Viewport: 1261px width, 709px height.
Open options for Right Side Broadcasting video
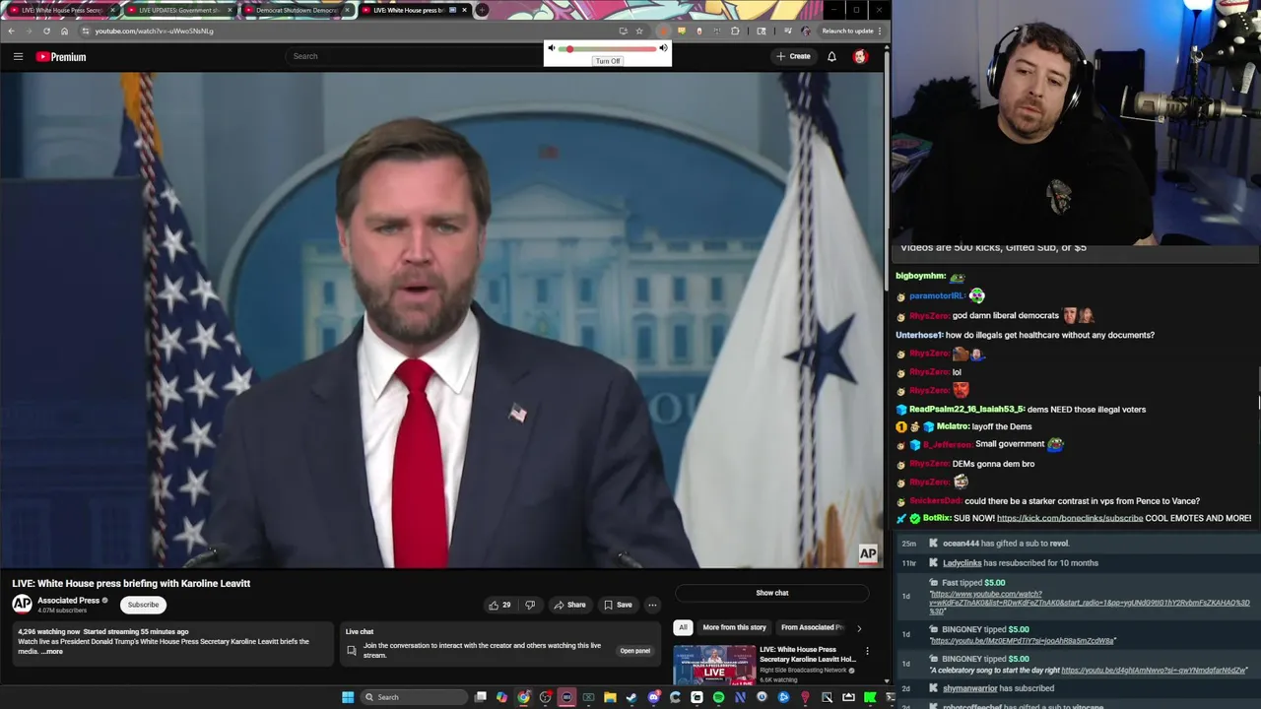[x=867, y=651]
